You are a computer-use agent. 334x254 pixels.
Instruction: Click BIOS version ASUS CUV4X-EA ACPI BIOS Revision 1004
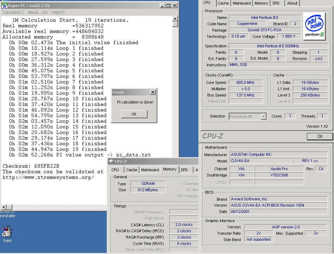[279, 205]
